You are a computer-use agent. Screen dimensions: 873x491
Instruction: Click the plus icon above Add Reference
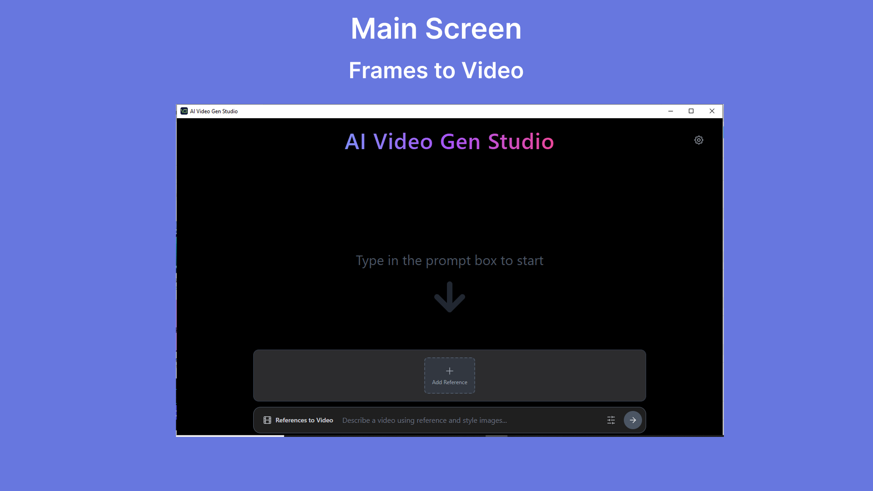450,371
